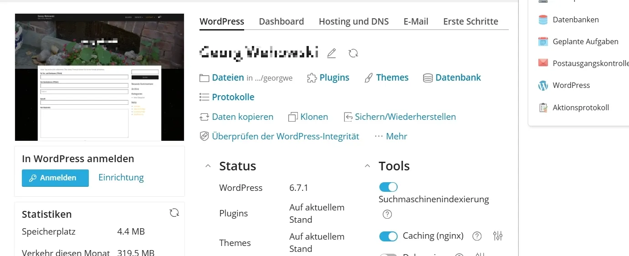
Task: Run Überprüfen der WordPress-Integrität
Action: coord(286,136)
